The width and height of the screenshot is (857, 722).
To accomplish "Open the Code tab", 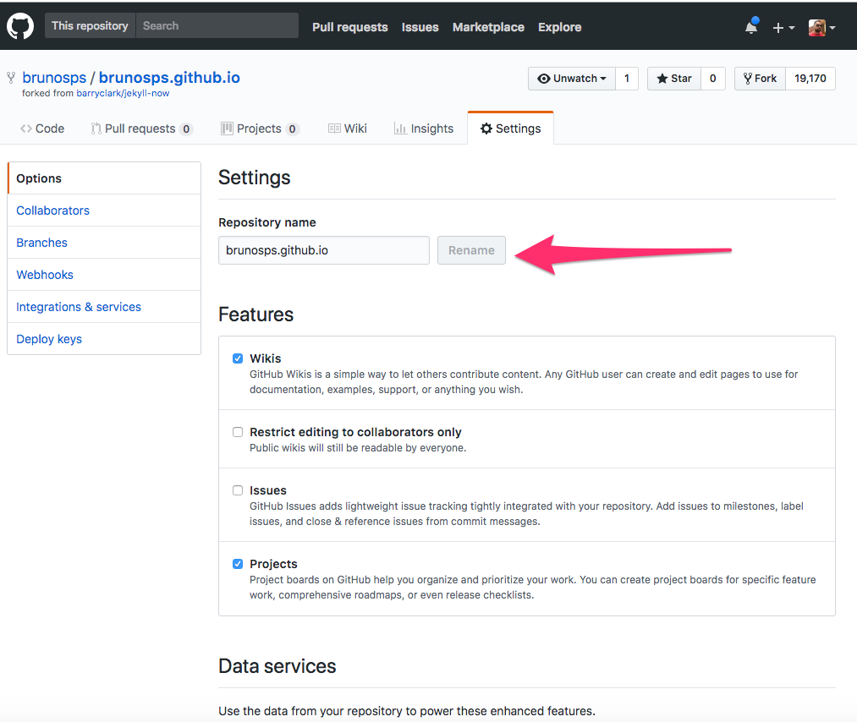I will click(42, 129).
